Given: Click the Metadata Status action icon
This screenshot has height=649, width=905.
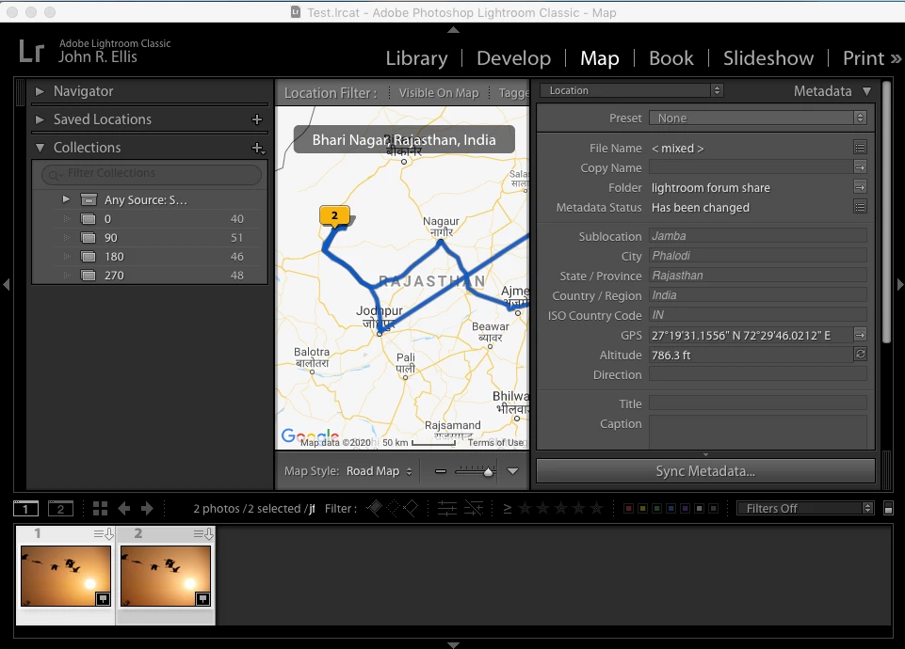Looking at the screenshot, I should point(860,207).
